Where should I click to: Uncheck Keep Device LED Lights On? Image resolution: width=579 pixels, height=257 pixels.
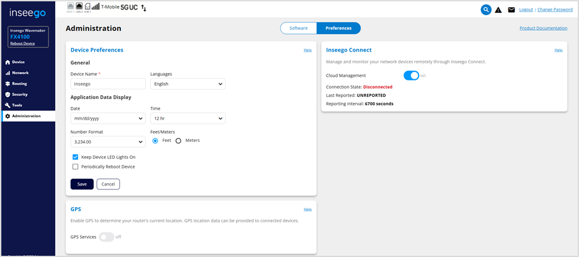75,157
